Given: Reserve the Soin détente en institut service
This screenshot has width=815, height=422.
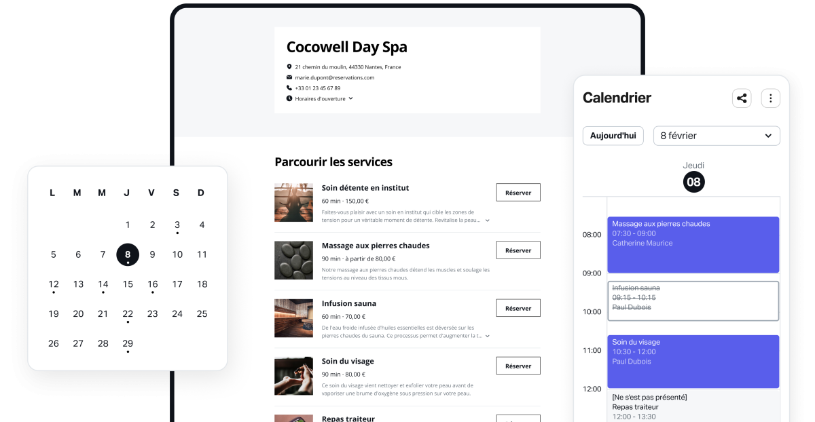Looking at the screenshot, I should [x=518, y=193].
